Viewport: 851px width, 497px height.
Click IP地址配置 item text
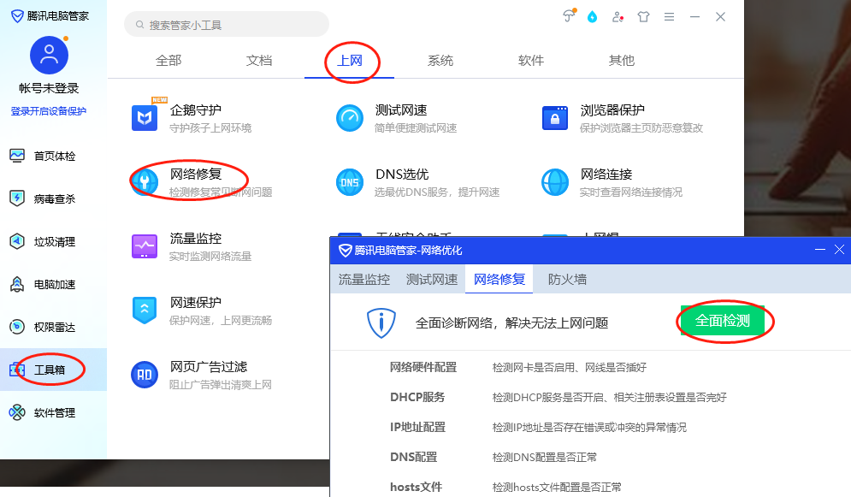[x=418, y=427]
